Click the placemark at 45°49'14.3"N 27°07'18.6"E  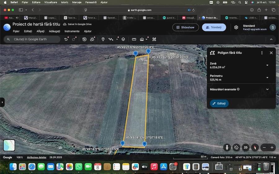click(x=144, y=144)
